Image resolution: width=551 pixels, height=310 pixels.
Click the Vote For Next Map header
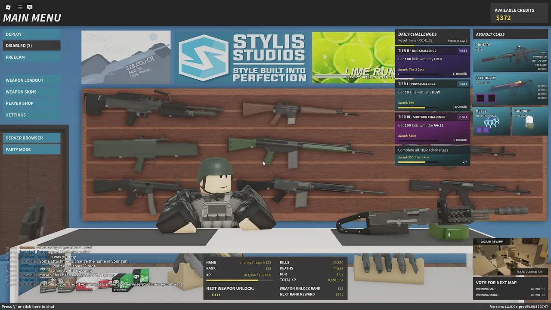click(496, 283)
